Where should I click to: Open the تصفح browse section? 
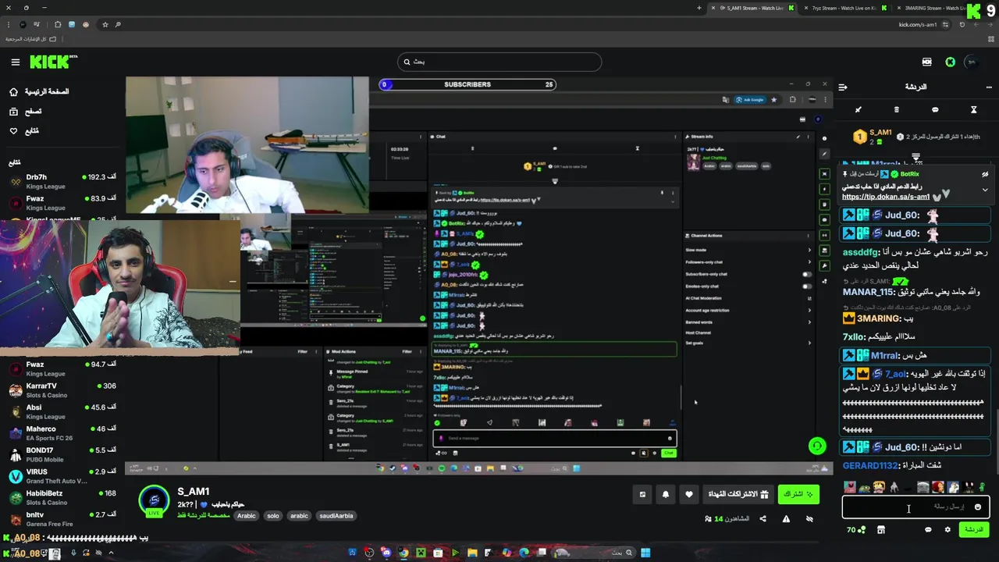point(25,112)
